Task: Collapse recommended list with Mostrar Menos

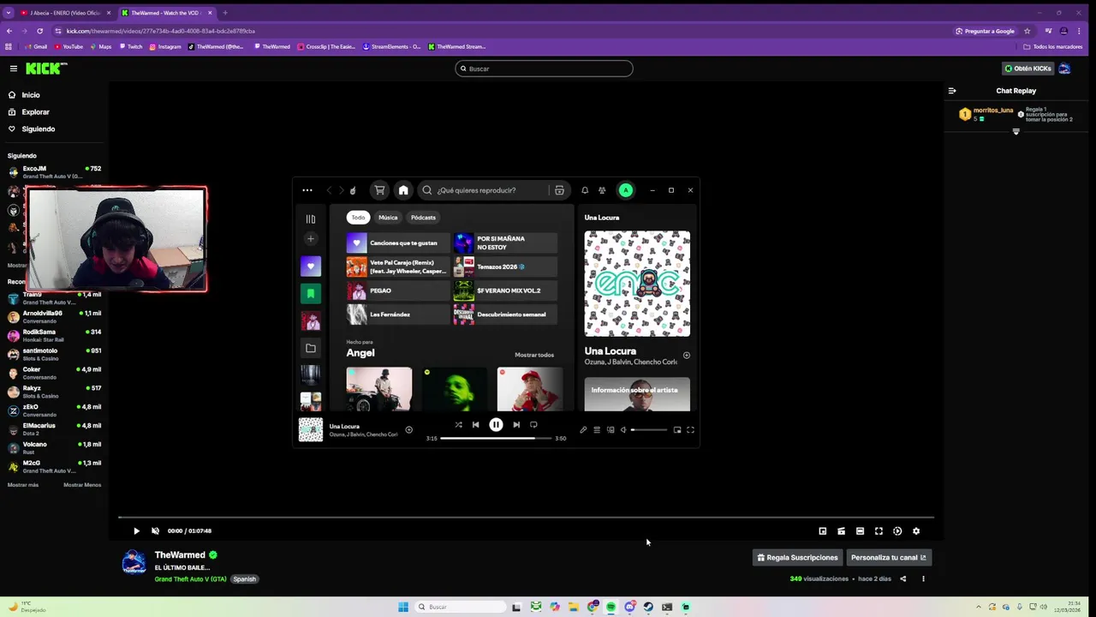Action: point(82,485)
